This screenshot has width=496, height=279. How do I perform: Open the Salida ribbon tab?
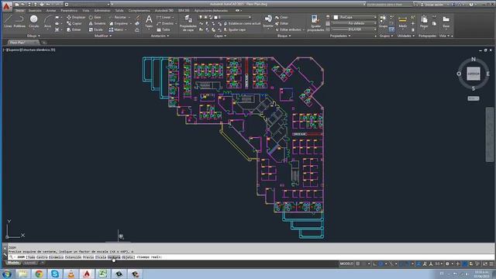(119, 10)
